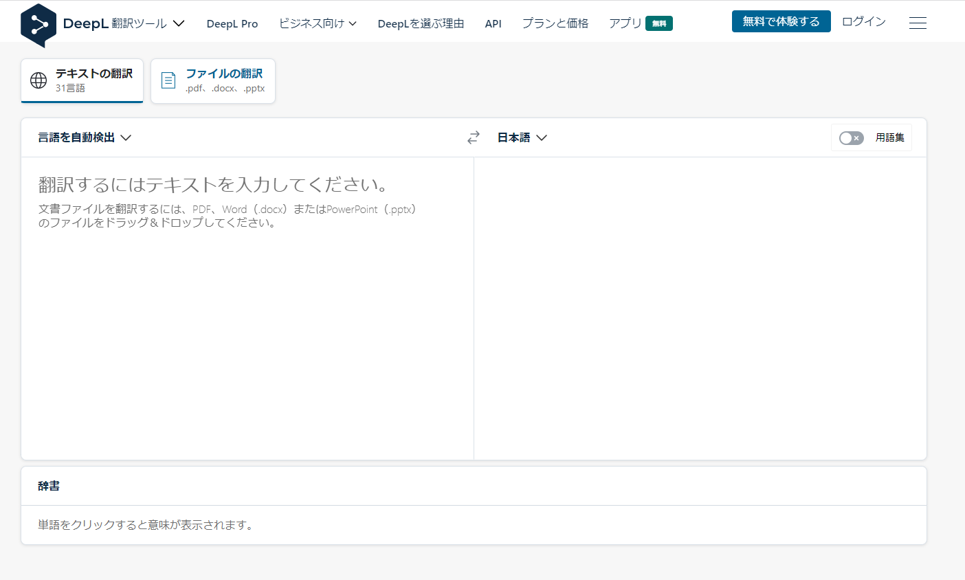
Task: Click the document icon on ファイルの翻訳 tab
Action: point(168,80)
